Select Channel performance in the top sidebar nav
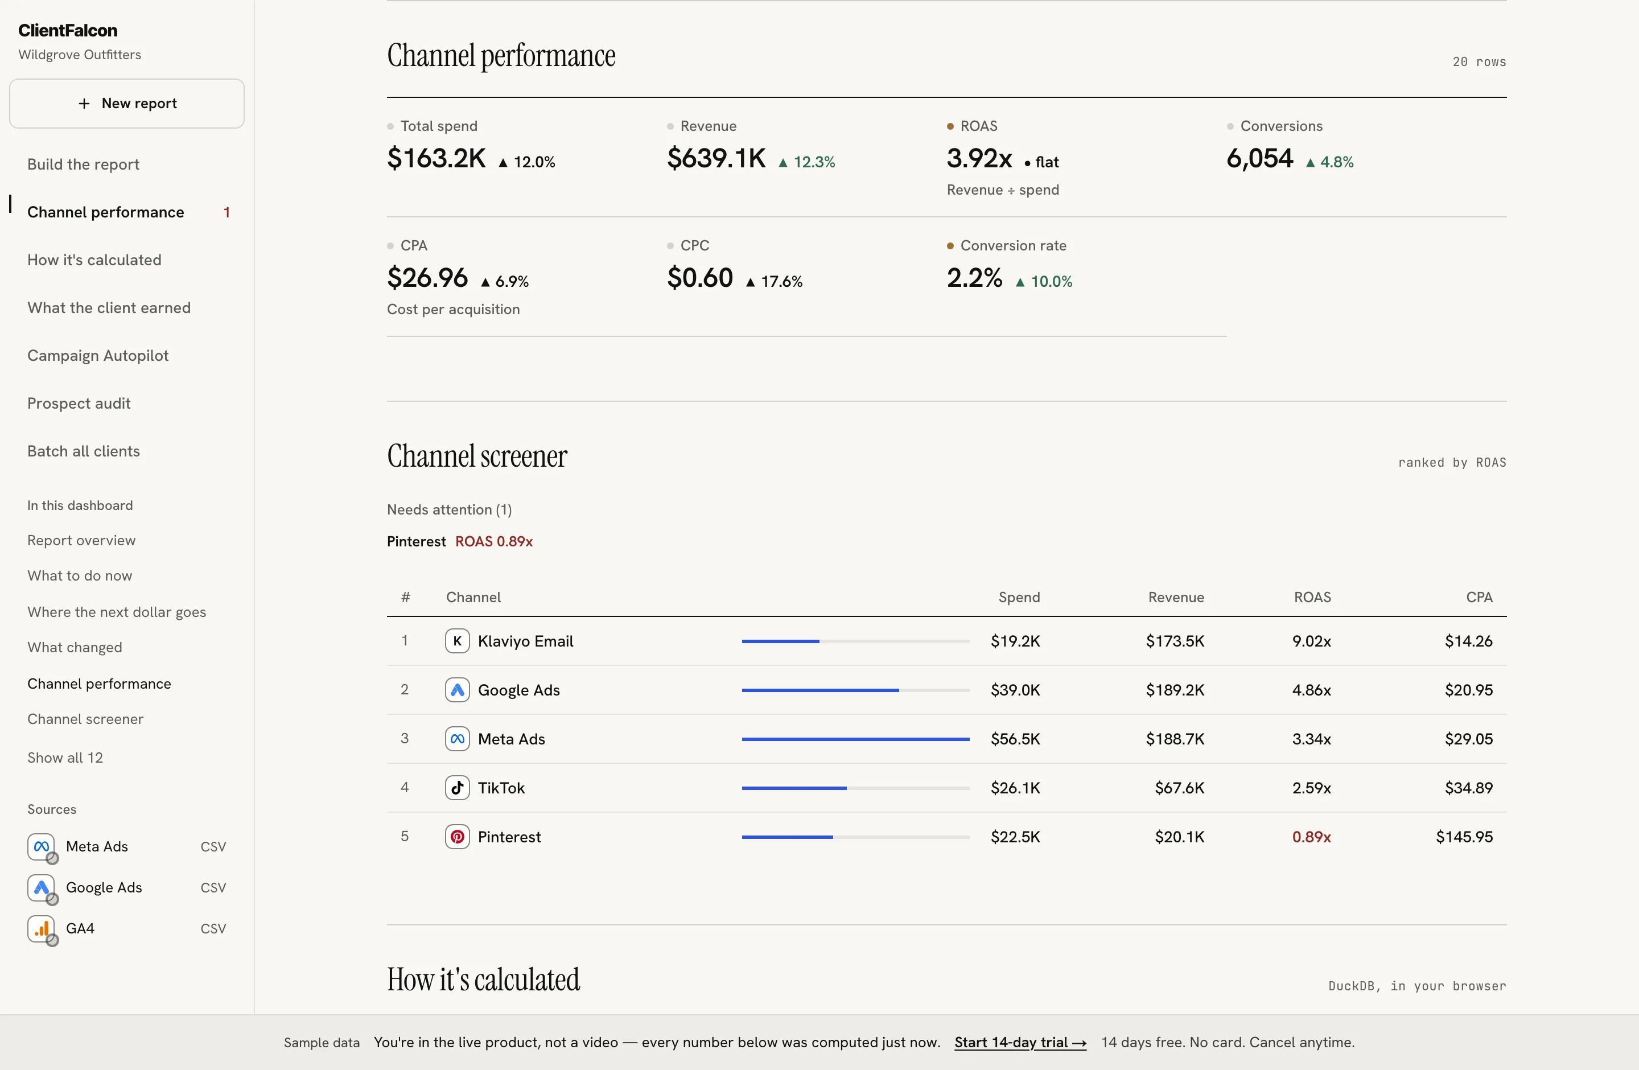The height and width of the screenshot is (1070, 1639). point(105,212)
